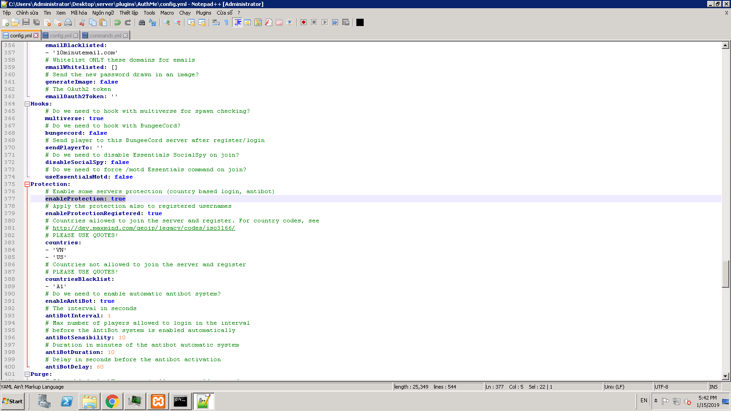Click the scrollbar down arrow
This screenshot has height=411, width=731.
(726, 376)
